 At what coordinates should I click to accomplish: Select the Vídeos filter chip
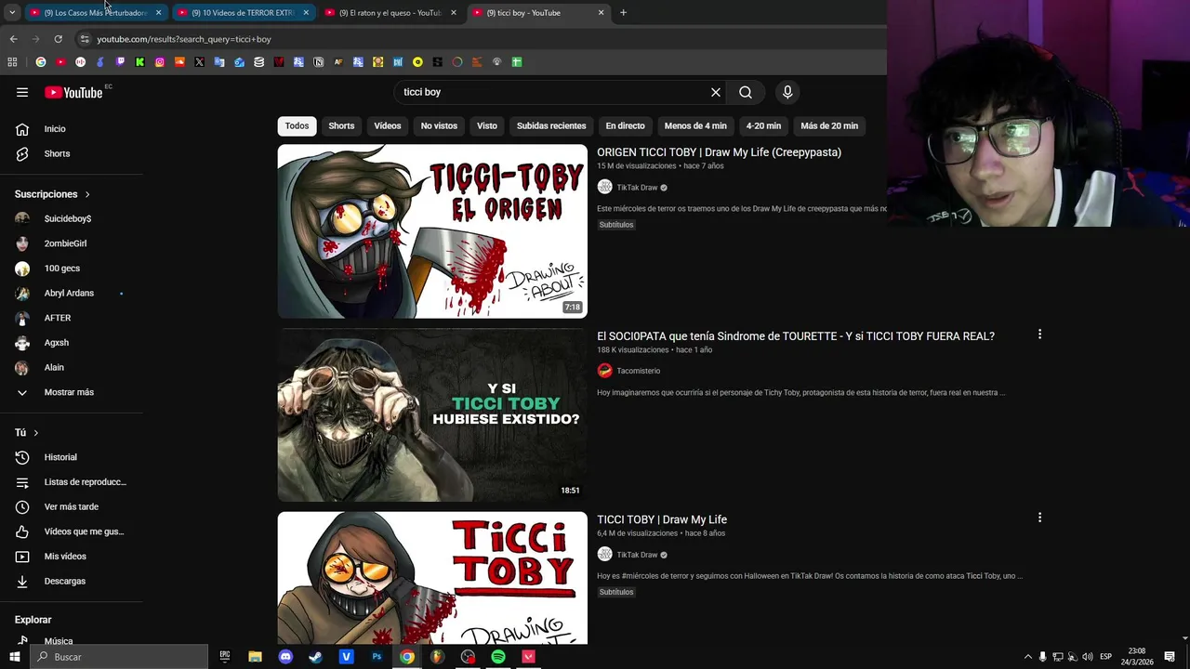[388, 126]
